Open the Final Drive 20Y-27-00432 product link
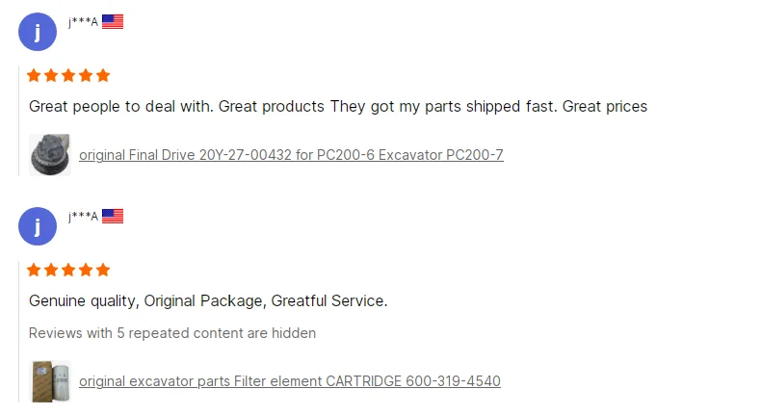Viewport: 761px width, 415px height. (291, 155)
